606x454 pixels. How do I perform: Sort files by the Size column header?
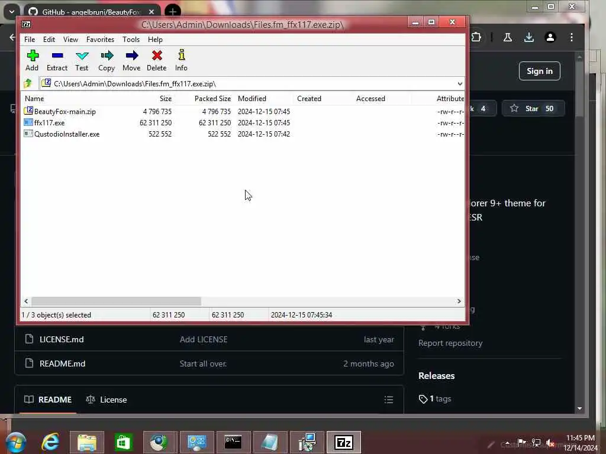click(x=166, y=99)
